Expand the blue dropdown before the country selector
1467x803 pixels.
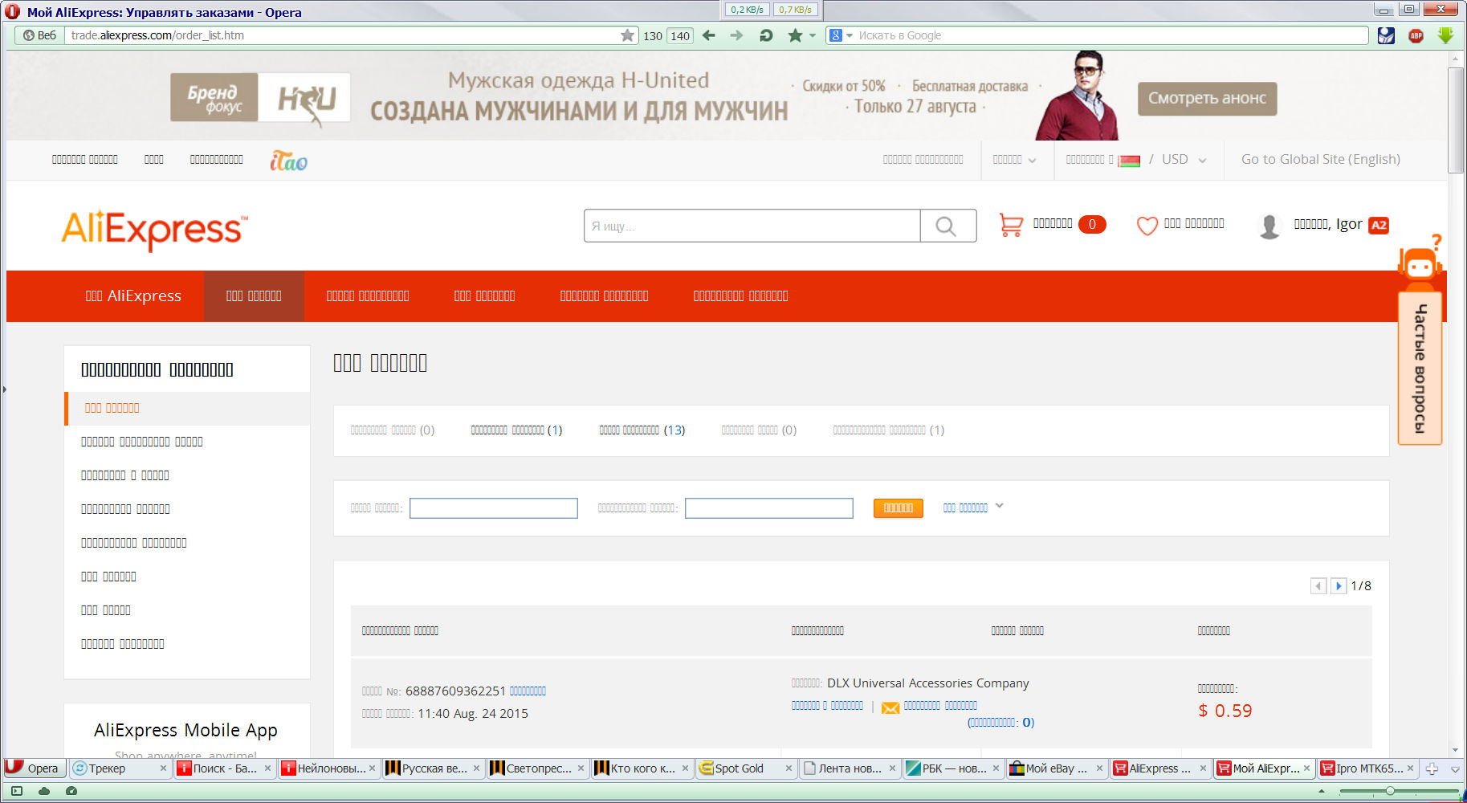[1014, 160]
